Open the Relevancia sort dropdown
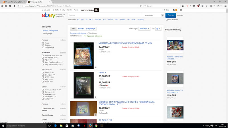 tap(144, 29)
